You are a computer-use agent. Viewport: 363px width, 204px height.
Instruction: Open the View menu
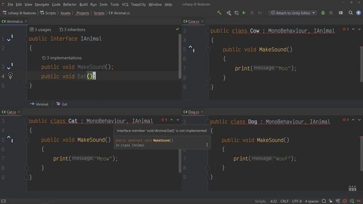click(28, 5)
